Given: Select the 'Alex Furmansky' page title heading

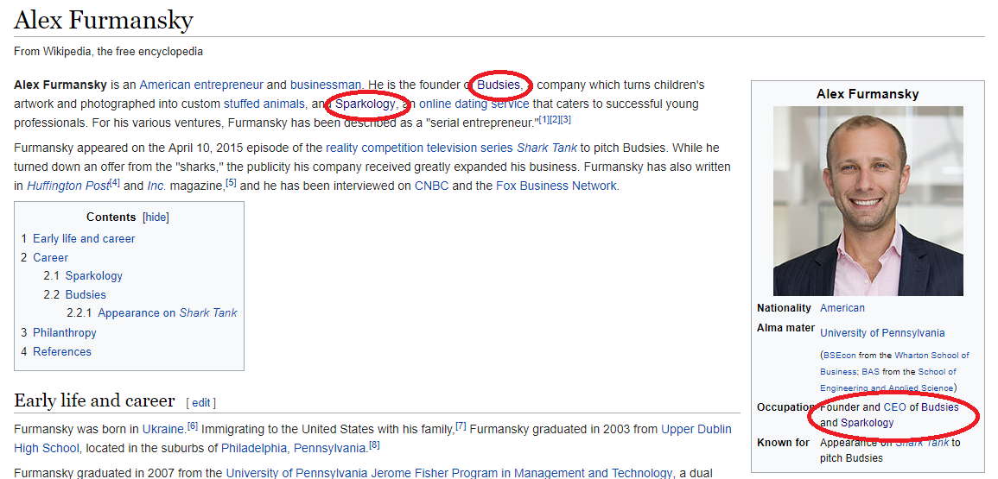Looking at the screenshot, I should (103, 21).
